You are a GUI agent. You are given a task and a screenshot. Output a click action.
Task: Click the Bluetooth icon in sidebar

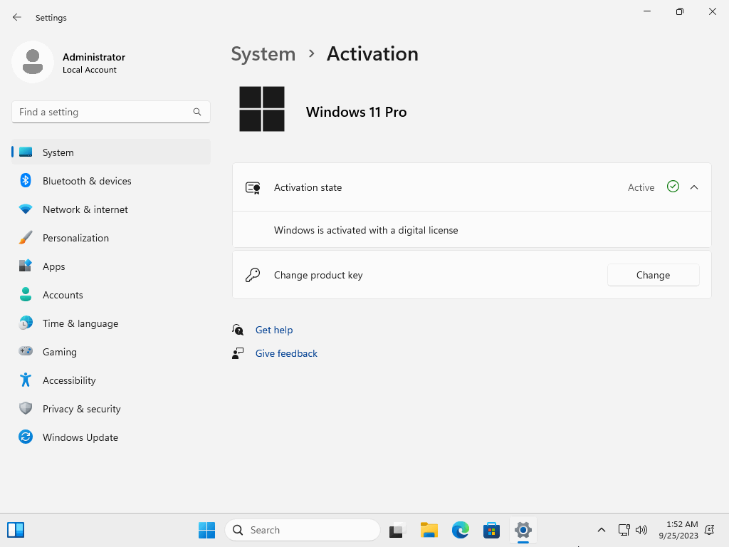(26, 180)
